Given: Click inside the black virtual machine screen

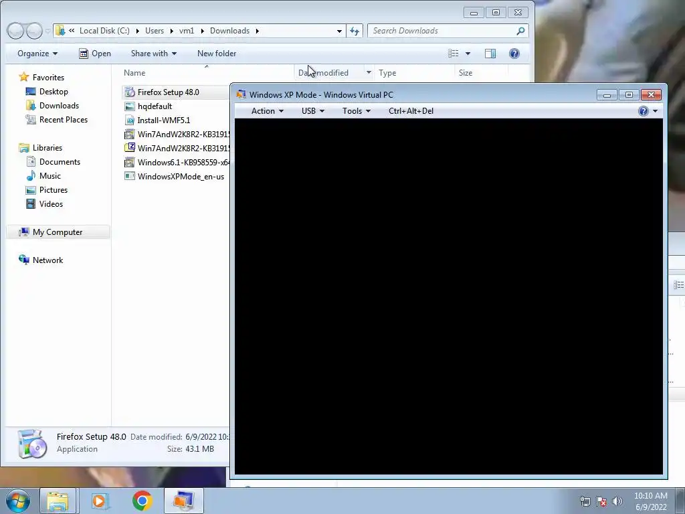Looking at the screenshot, I should click(x=449, y=296).
